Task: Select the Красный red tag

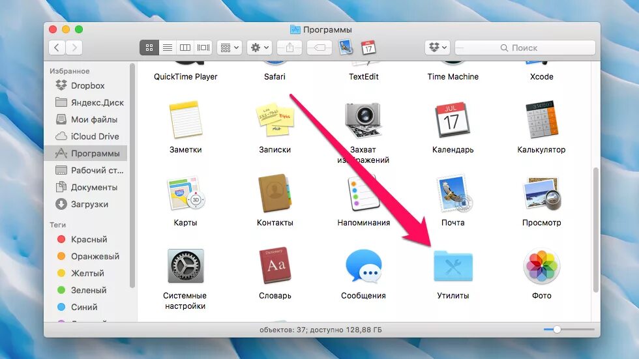Action: (x=85, y=239)
